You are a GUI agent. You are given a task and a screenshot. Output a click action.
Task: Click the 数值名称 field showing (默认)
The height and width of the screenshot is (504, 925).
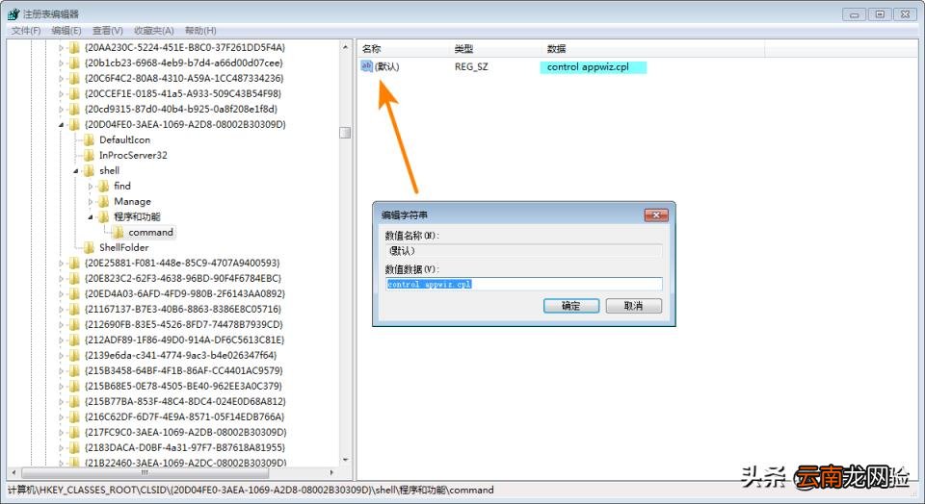(x=523, y=251)
